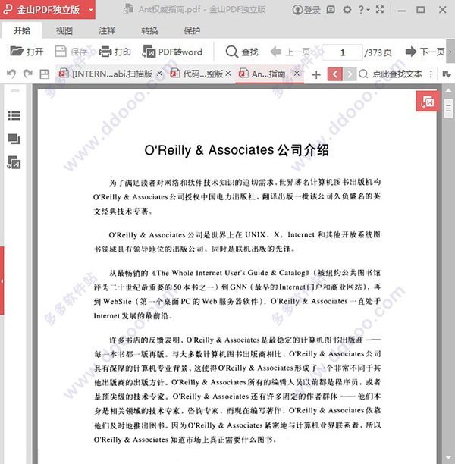Click the scrollbar up arrow
Screen dimensions: 455x464
[x=448, y=90]
